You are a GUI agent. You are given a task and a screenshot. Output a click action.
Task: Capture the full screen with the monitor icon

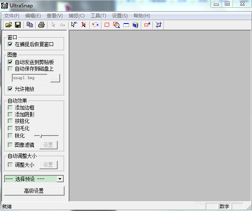click(135, 25)
